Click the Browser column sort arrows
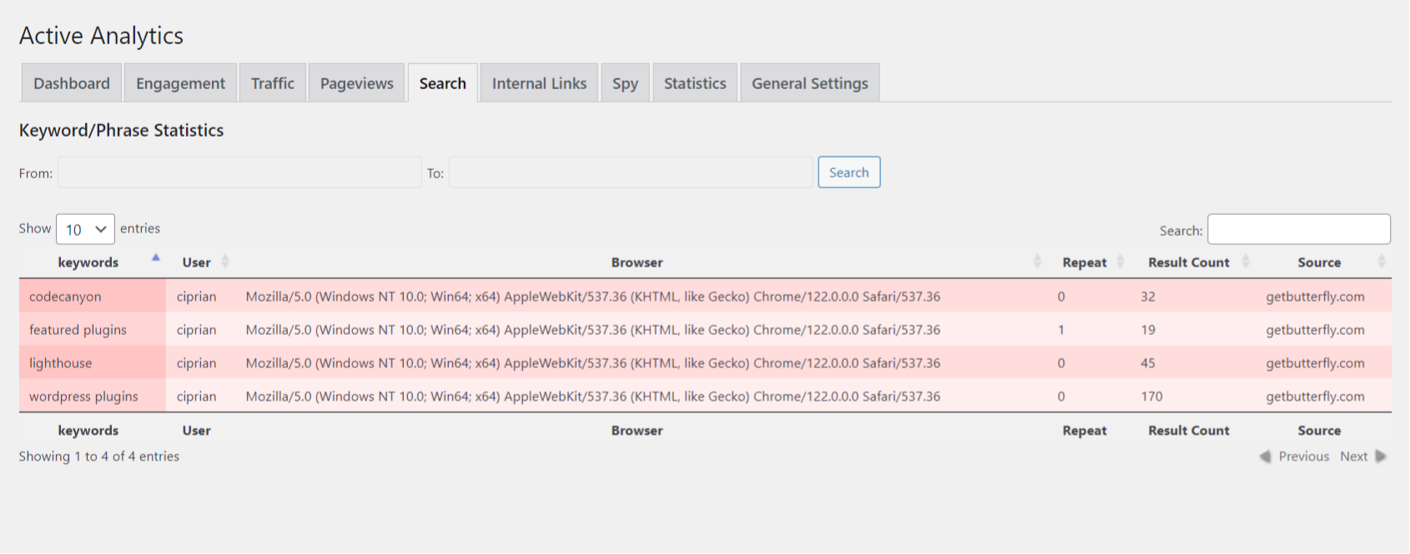The image size is (1410, 554). 1037,262
